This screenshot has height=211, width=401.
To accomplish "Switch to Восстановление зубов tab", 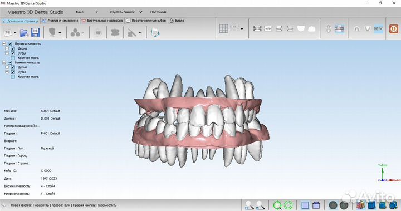I will click(x=146, y=21).
